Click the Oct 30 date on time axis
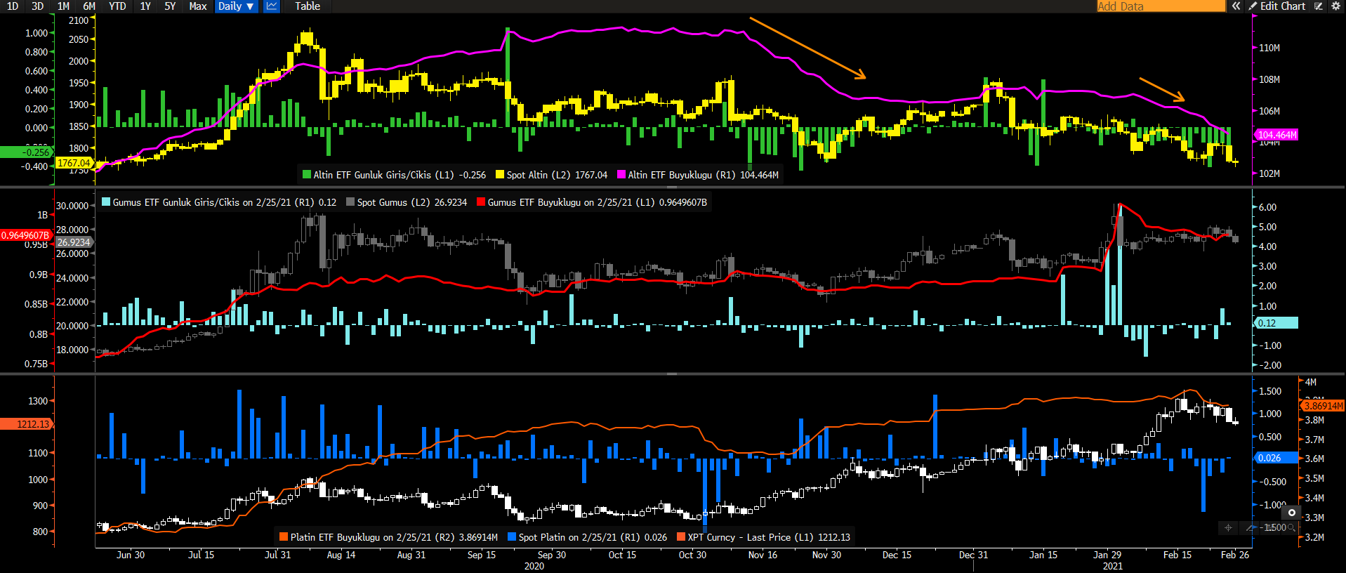The image size is (1346, 573). 692,555
